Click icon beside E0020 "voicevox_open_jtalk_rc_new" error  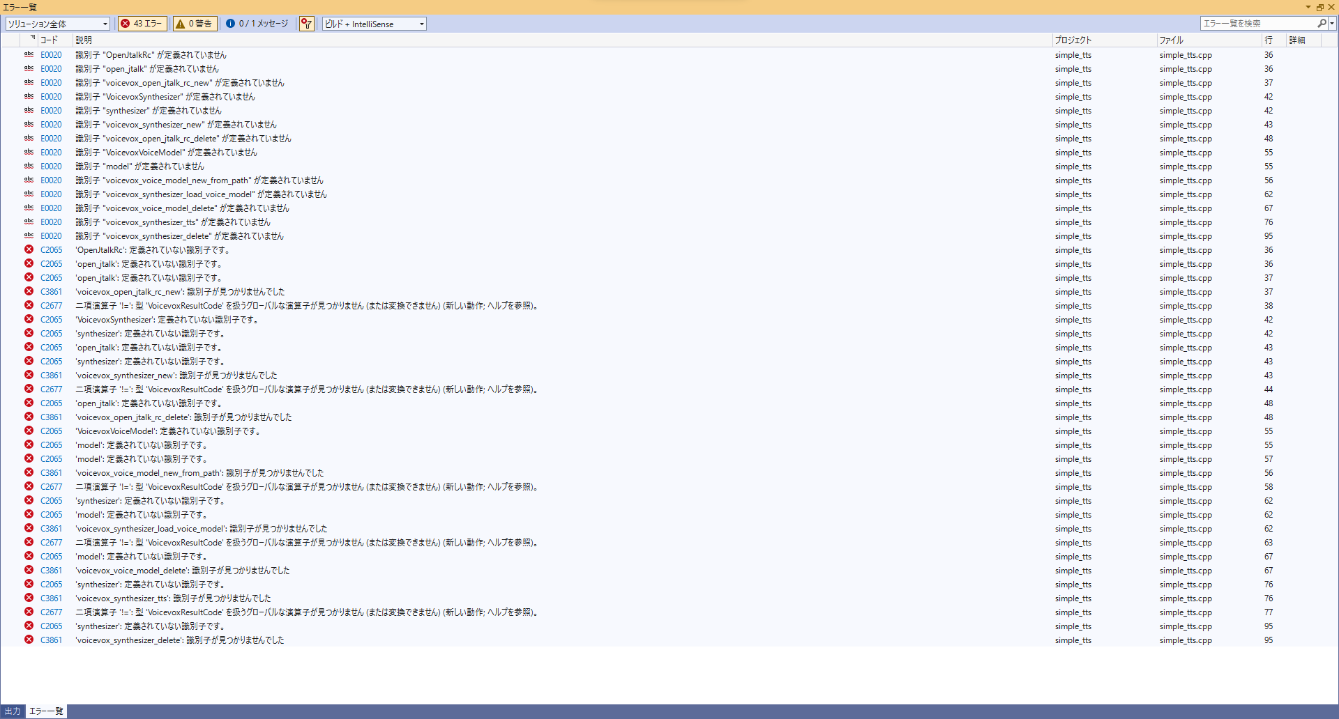coord(29,82)
